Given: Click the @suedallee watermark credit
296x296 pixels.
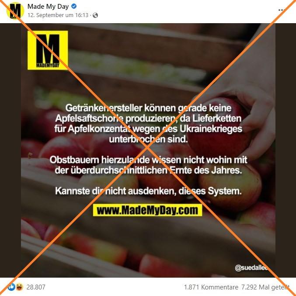Looking at the screenshot, I should click(251, 268).
